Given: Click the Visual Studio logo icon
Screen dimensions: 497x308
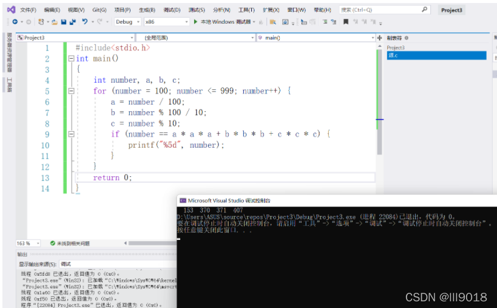Looking at the screenshot, I should pos(11,10).
